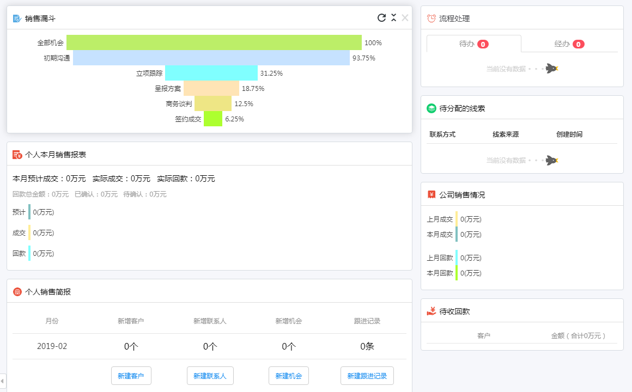Image resolution: width=632 pixels, height=392 pixels.
Task: Switch to the 待办 tab
Action: pyautogui.click(x=473, y=44)
